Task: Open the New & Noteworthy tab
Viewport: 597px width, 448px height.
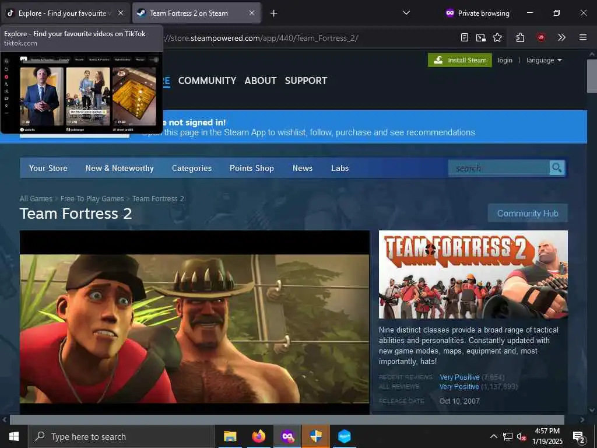Action: (x=120, y=168)
